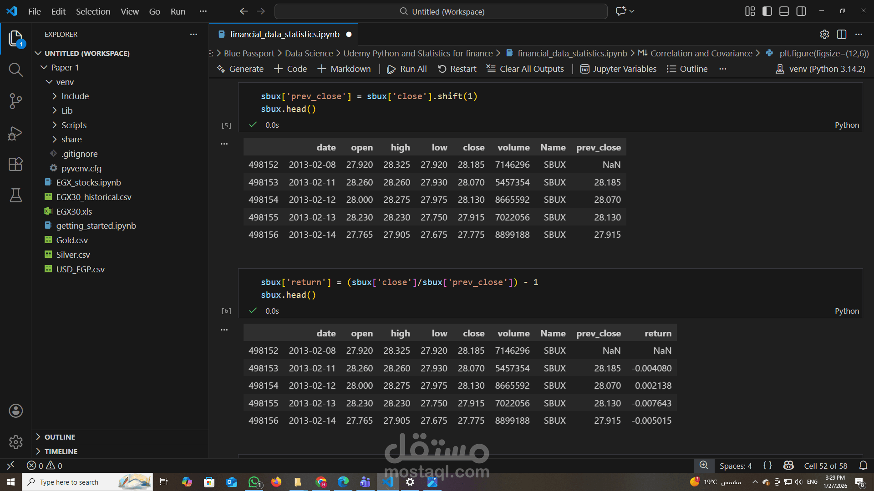Toggle the secondary side bar layout button
The height and width of the screenshot is (491, 874).
click(801, 11)
